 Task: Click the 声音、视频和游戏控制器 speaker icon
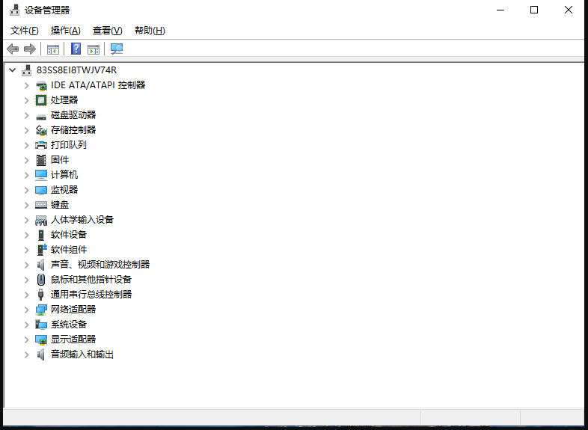pyautogui.click(x=41, y=265)
